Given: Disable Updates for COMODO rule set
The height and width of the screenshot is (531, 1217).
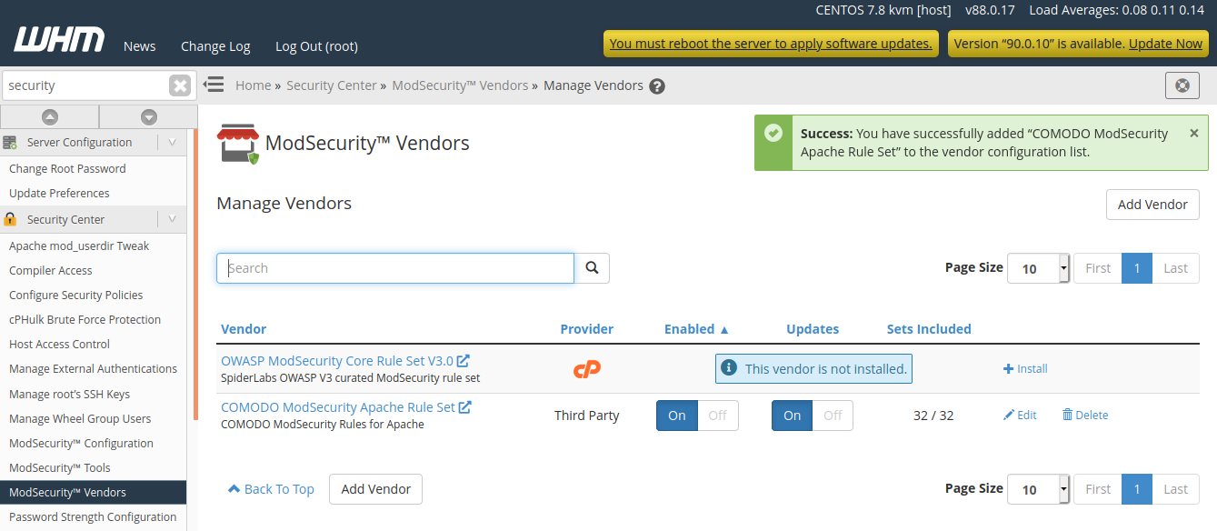Looking at the screenshot, I should click(832, 415).
